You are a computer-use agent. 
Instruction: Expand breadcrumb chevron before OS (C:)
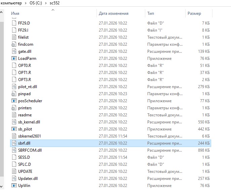(x=24, y=3)
